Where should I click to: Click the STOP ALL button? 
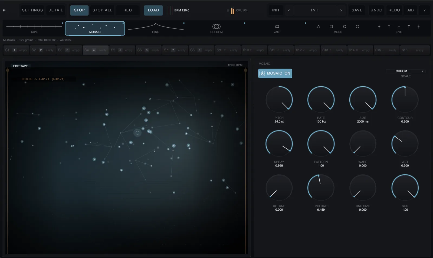pyautogui.click(x=102, y=10)
